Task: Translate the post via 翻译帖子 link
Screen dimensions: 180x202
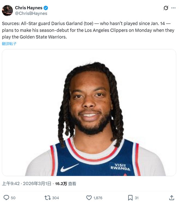Action: click(x=9, y=43)
